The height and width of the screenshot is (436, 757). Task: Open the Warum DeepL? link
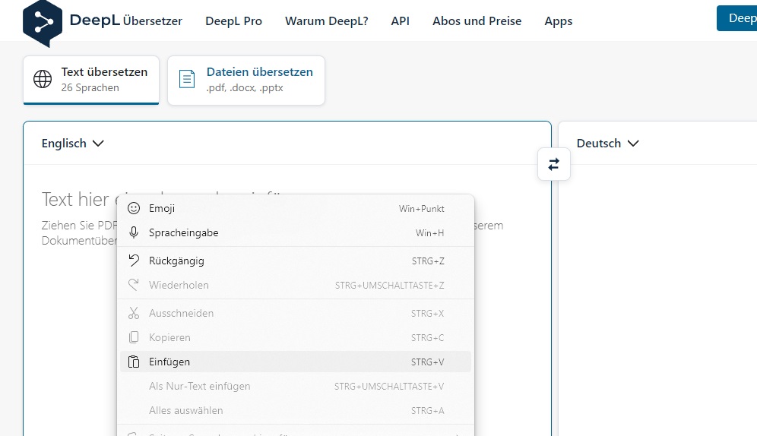326,21
